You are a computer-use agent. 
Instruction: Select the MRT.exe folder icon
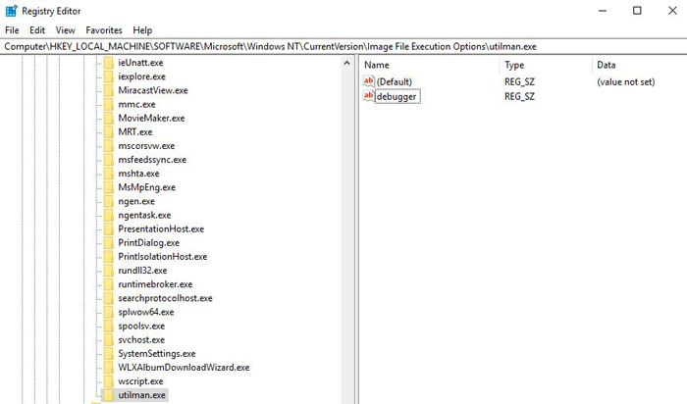pyautogui.click(x=109, y=131)
